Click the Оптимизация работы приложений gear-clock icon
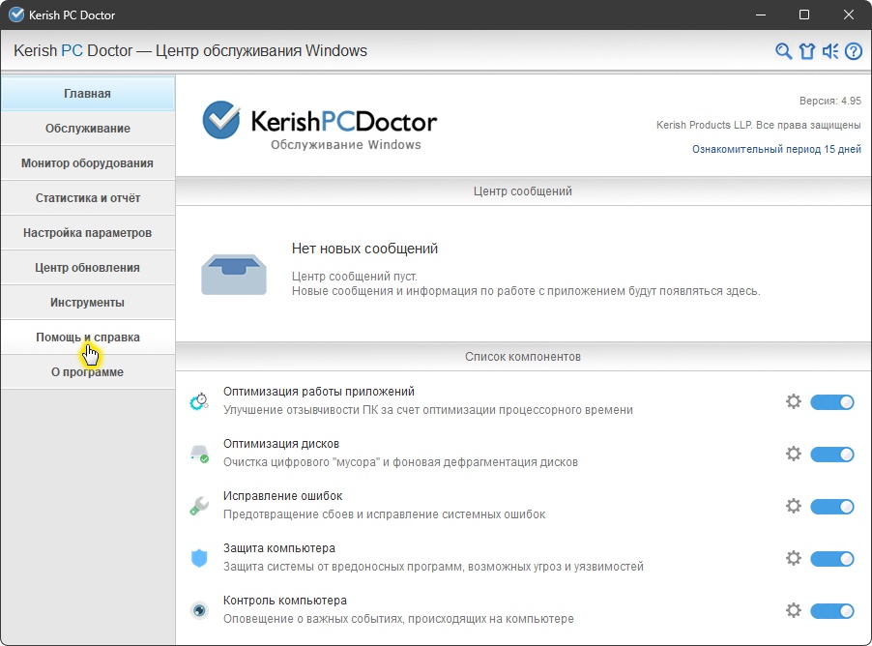This screenshot has width=872, height=646. [x=199, y=400]
